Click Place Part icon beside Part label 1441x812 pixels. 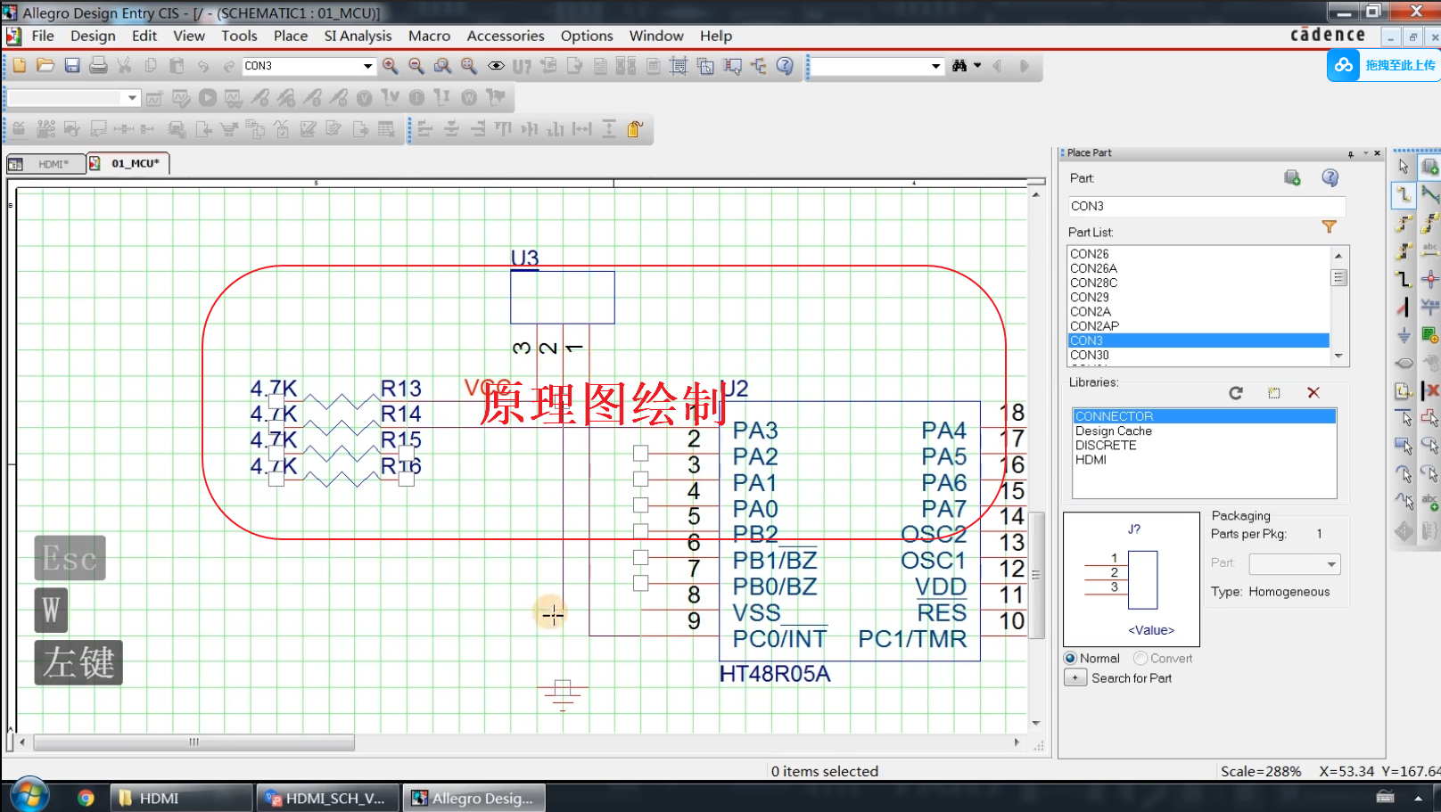[1292, 178]
